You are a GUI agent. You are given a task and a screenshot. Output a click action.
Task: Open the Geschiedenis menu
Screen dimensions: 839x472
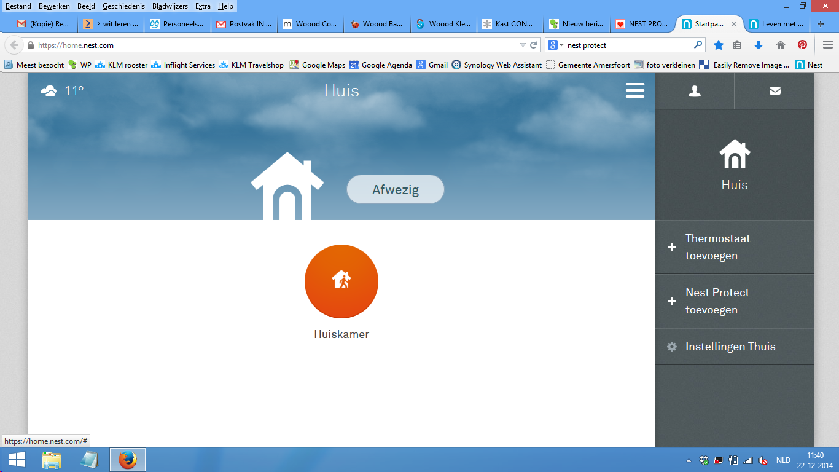pyautogui.click(x=123, y=6)
